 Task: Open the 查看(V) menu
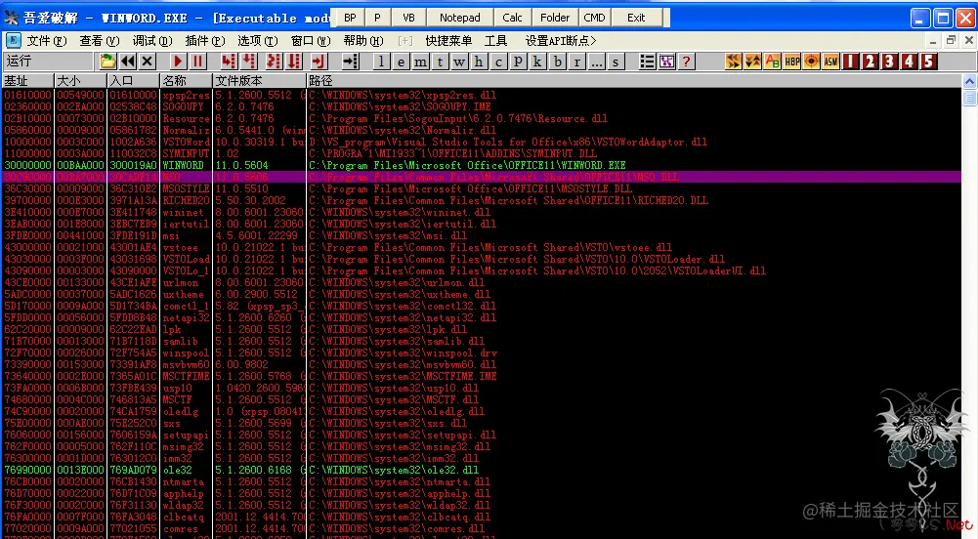coord(100,40)
